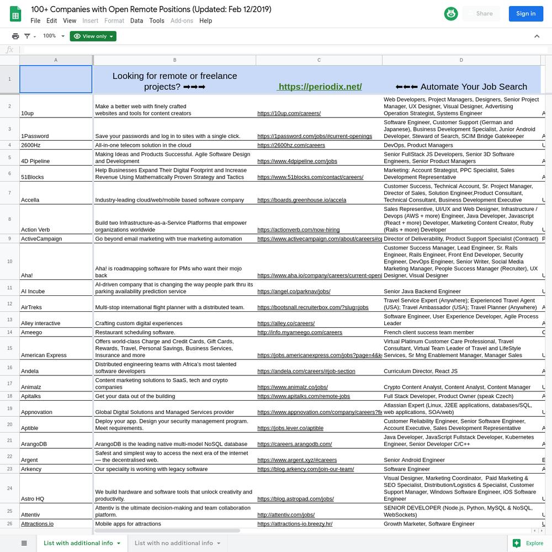The image size is (552, 552).
Task: Click the Explore button icon
Action: [x=517, y=543]
